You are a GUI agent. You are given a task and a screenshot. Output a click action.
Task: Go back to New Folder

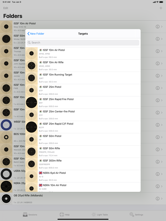click(x=36, y=34)
